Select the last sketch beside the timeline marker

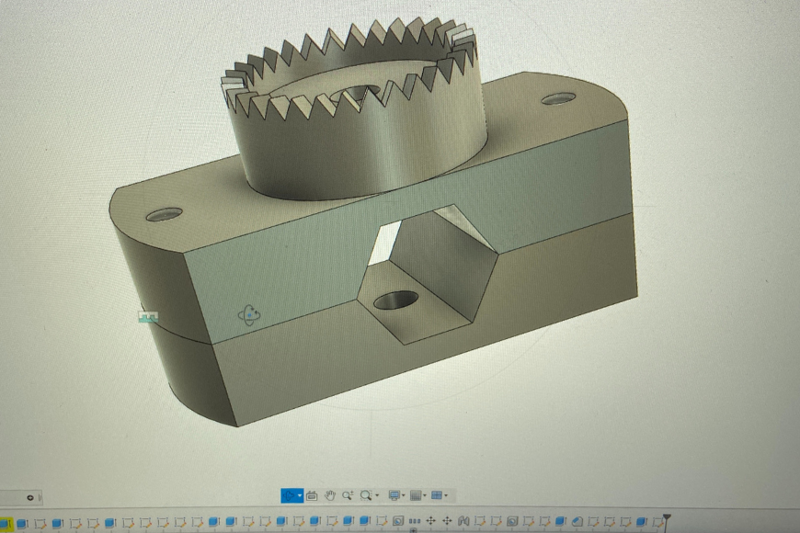tap(658, 522)
